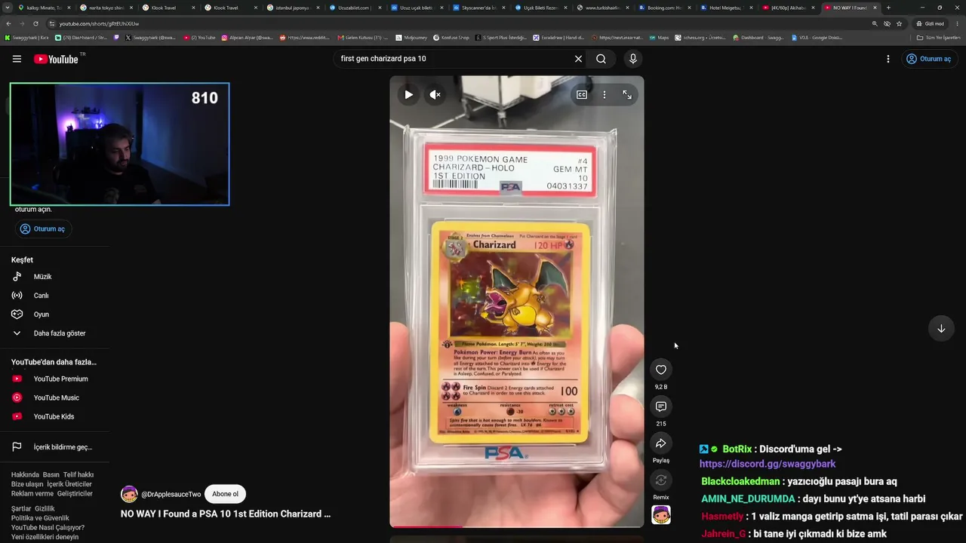Open YouTube Music from sidebar
Viewport: 966px width, 543px height.
[x=56, y=397]
